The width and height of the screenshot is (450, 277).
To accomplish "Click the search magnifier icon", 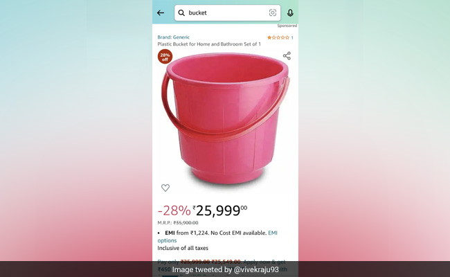I will (181, 13).
